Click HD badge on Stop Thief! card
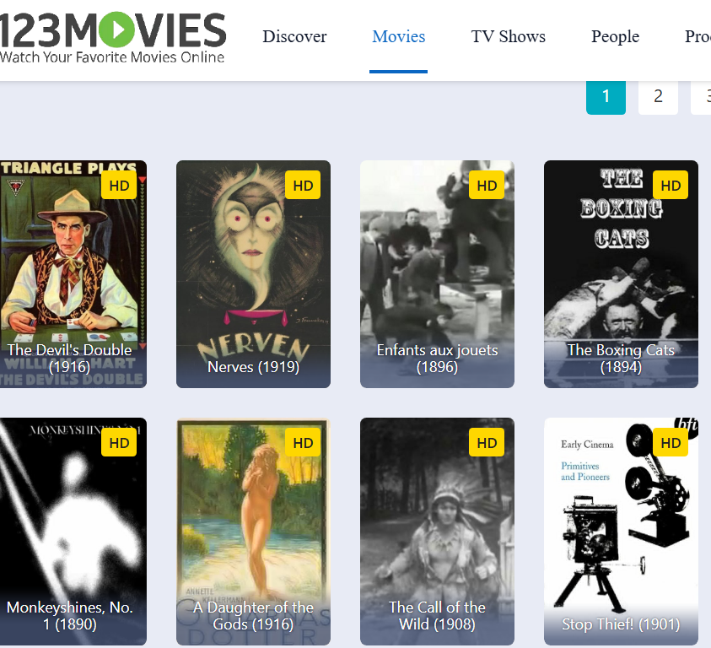 pyautogui.click(x=671, y=442)
